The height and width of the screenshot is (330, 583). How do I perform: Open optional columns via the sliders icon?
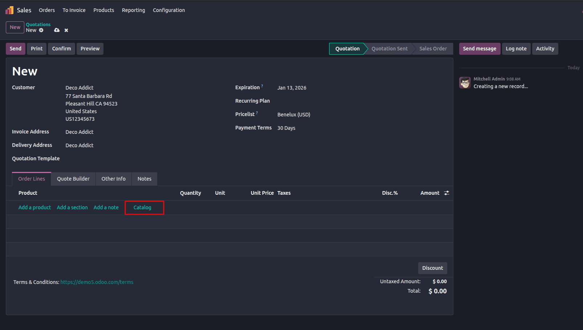click(447, 193)
